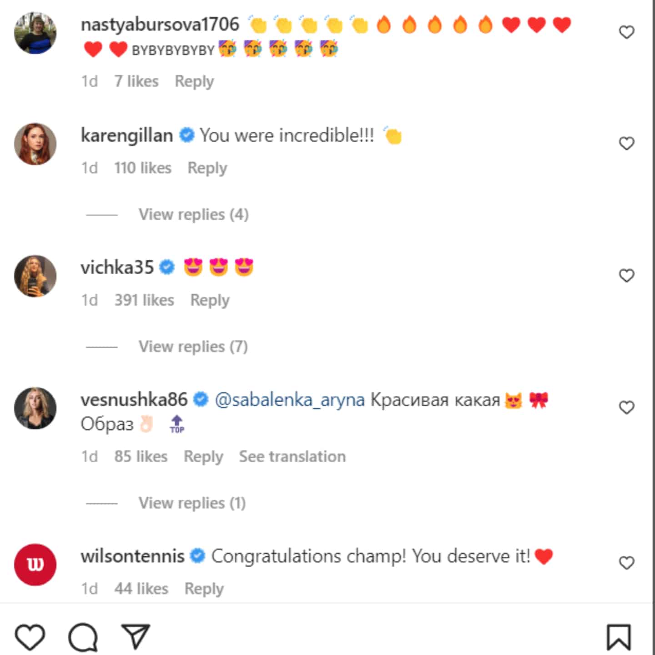Viewport: 655px width, 655px height.
Task: Open comment bubble icon below comments
Action: point(83,637)
